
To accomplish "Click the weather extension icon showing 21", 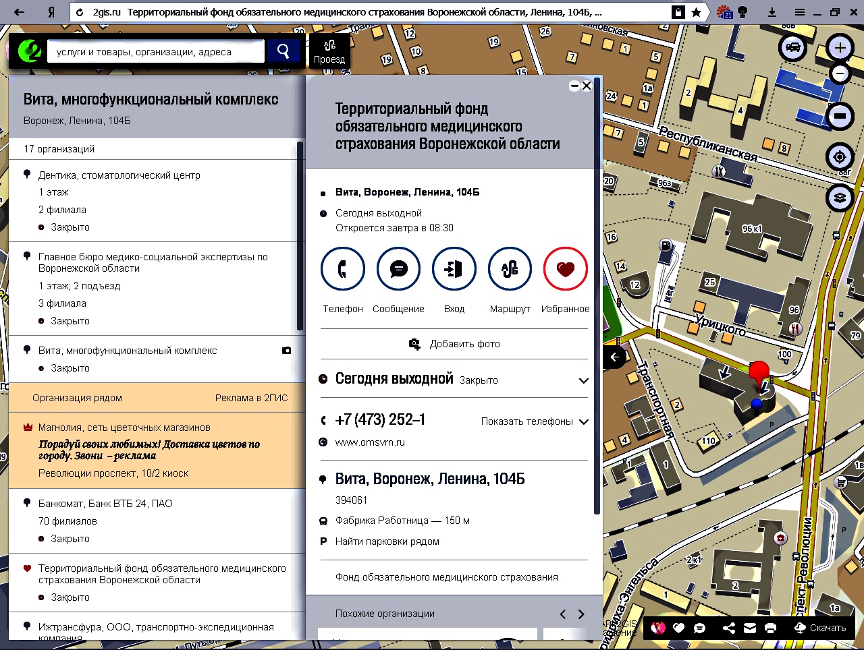I will (x=724, y=12).
